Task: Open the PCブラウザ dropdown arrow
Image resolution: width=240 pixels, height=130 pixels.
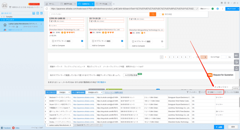Action: [x=238, y=9]
